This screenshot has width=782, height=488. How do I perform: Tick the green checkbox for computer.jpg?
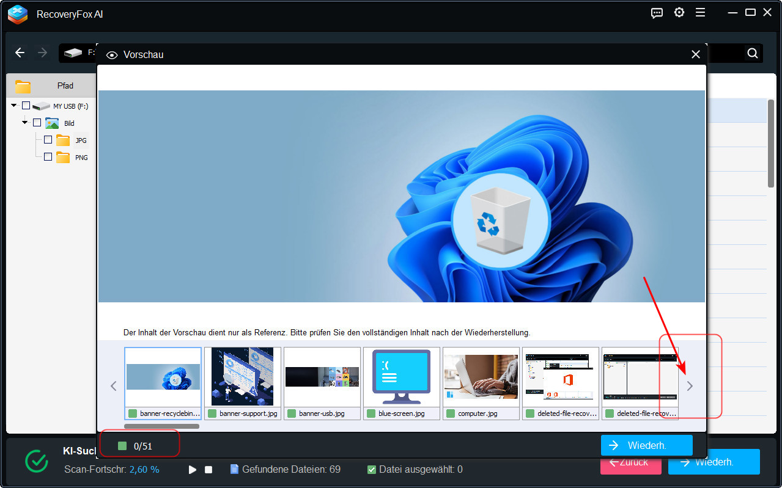(x=451, y=413)
